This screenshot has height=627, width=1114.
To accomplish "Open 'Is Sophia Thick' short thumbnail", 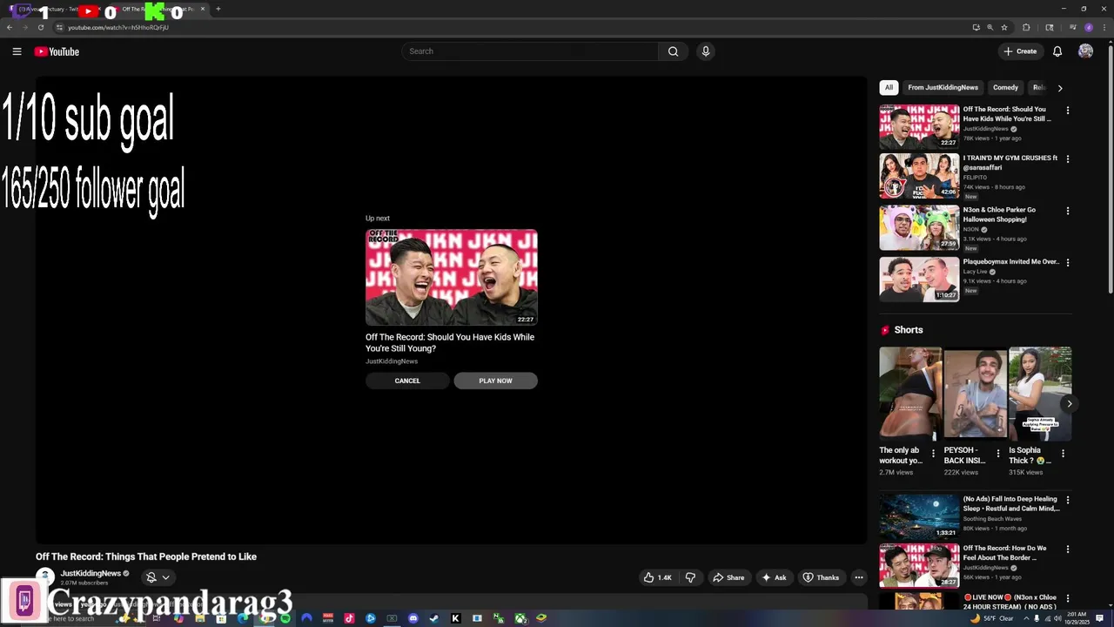I will [x=1040, y=394].
